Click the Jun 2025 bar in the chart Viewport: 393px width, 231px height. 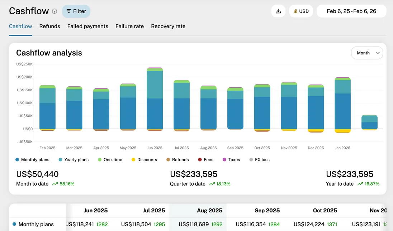(x=155, y=100)
